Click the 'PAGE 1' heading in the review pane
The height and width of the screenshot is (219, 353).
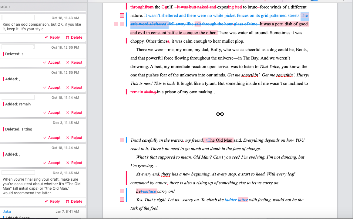[5, 7]
